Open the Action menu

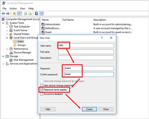click(x=13, y=8)
